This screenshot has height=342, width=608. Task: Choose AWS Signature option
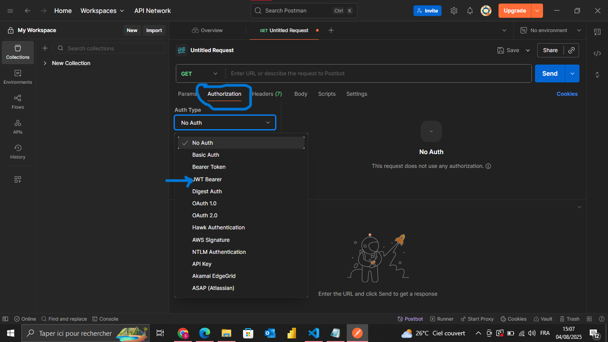(241, 240)
